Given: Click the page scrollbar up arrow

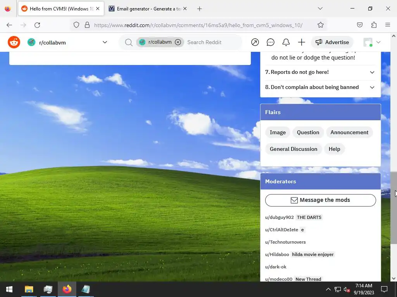Looking at the screenshot, I should [x=394, y=36].
